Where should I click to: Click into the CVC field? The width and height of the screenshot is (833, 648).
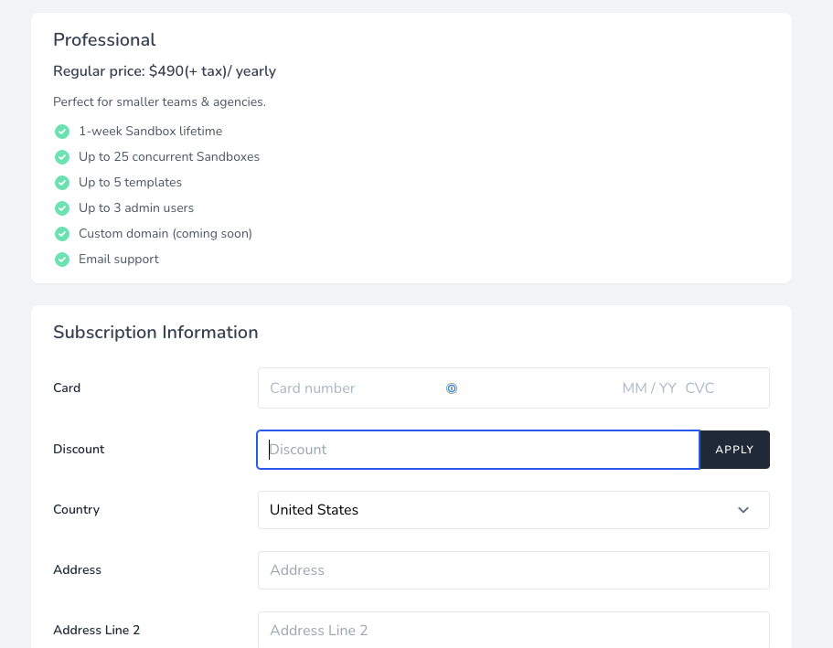pyautogui.click(x=700, y=388)
